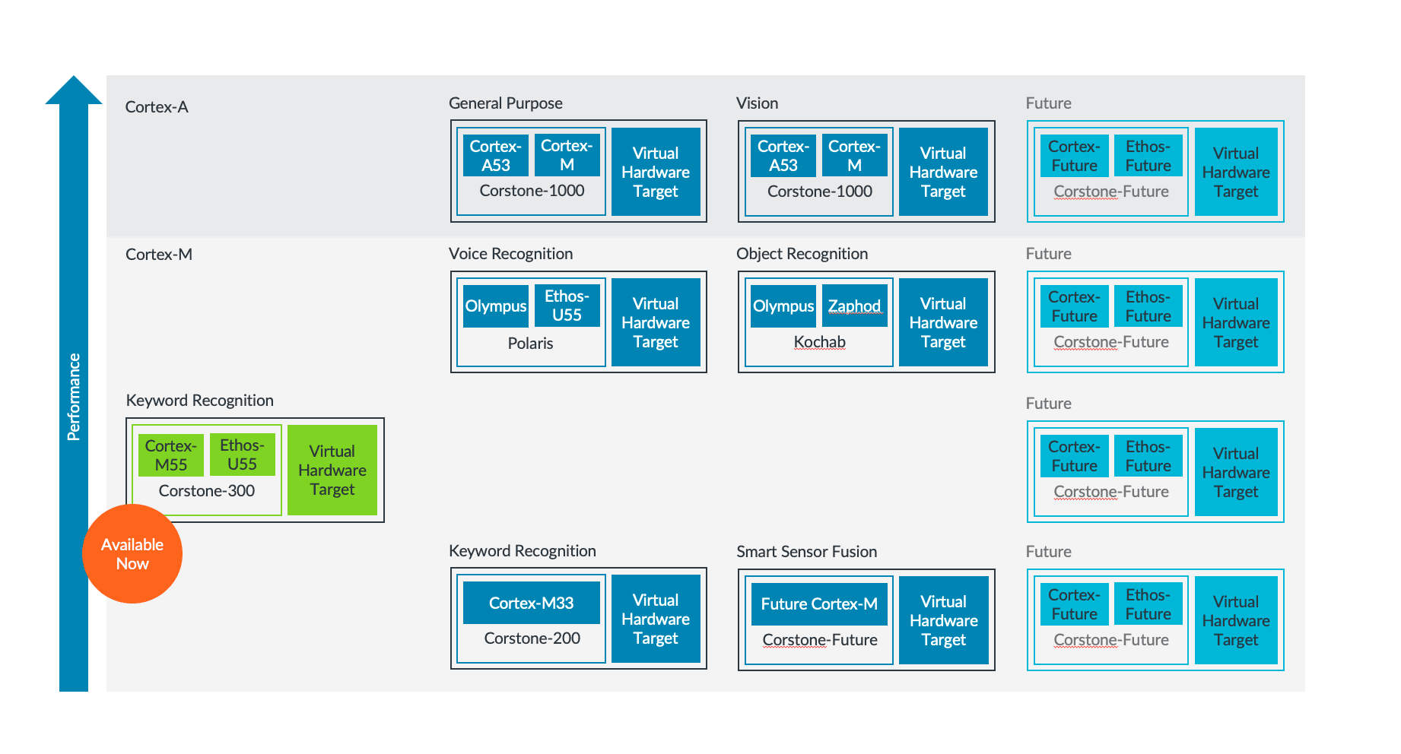Viewport: 1401px width, 754px height.
Task: Click the Object Recognition heading
Action: coord(802,254)
